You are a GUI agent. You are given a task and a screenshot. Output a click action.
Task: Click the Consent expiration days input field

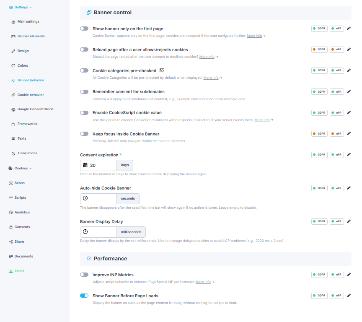(x=98, y=165)
